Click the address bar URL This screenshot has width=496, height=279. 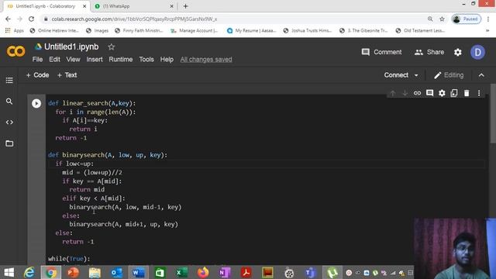click(x=134, y=19)
